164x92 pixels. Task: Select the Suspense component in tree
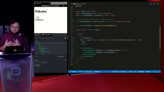pos(42,50)
